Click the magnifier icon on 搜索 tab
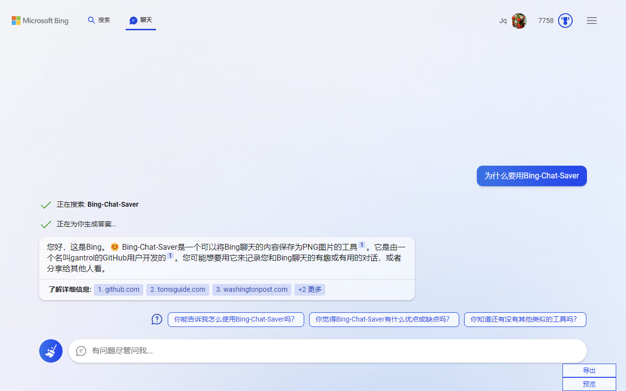 pyautogui.click(x=91, y=20)
